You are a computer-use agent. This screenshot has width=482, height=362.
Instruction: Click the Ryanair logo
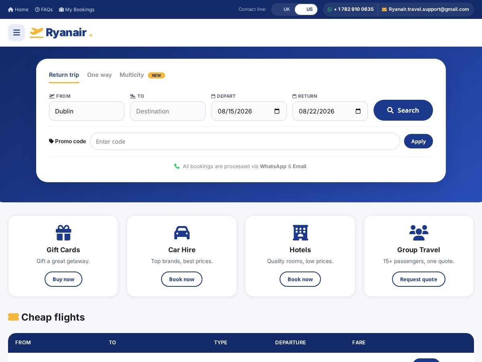tap(61, 33)
